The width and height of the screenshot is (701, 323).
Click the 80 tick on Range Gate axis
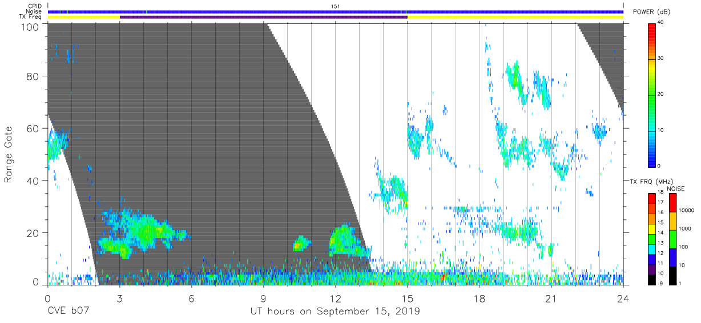point(33,76)
